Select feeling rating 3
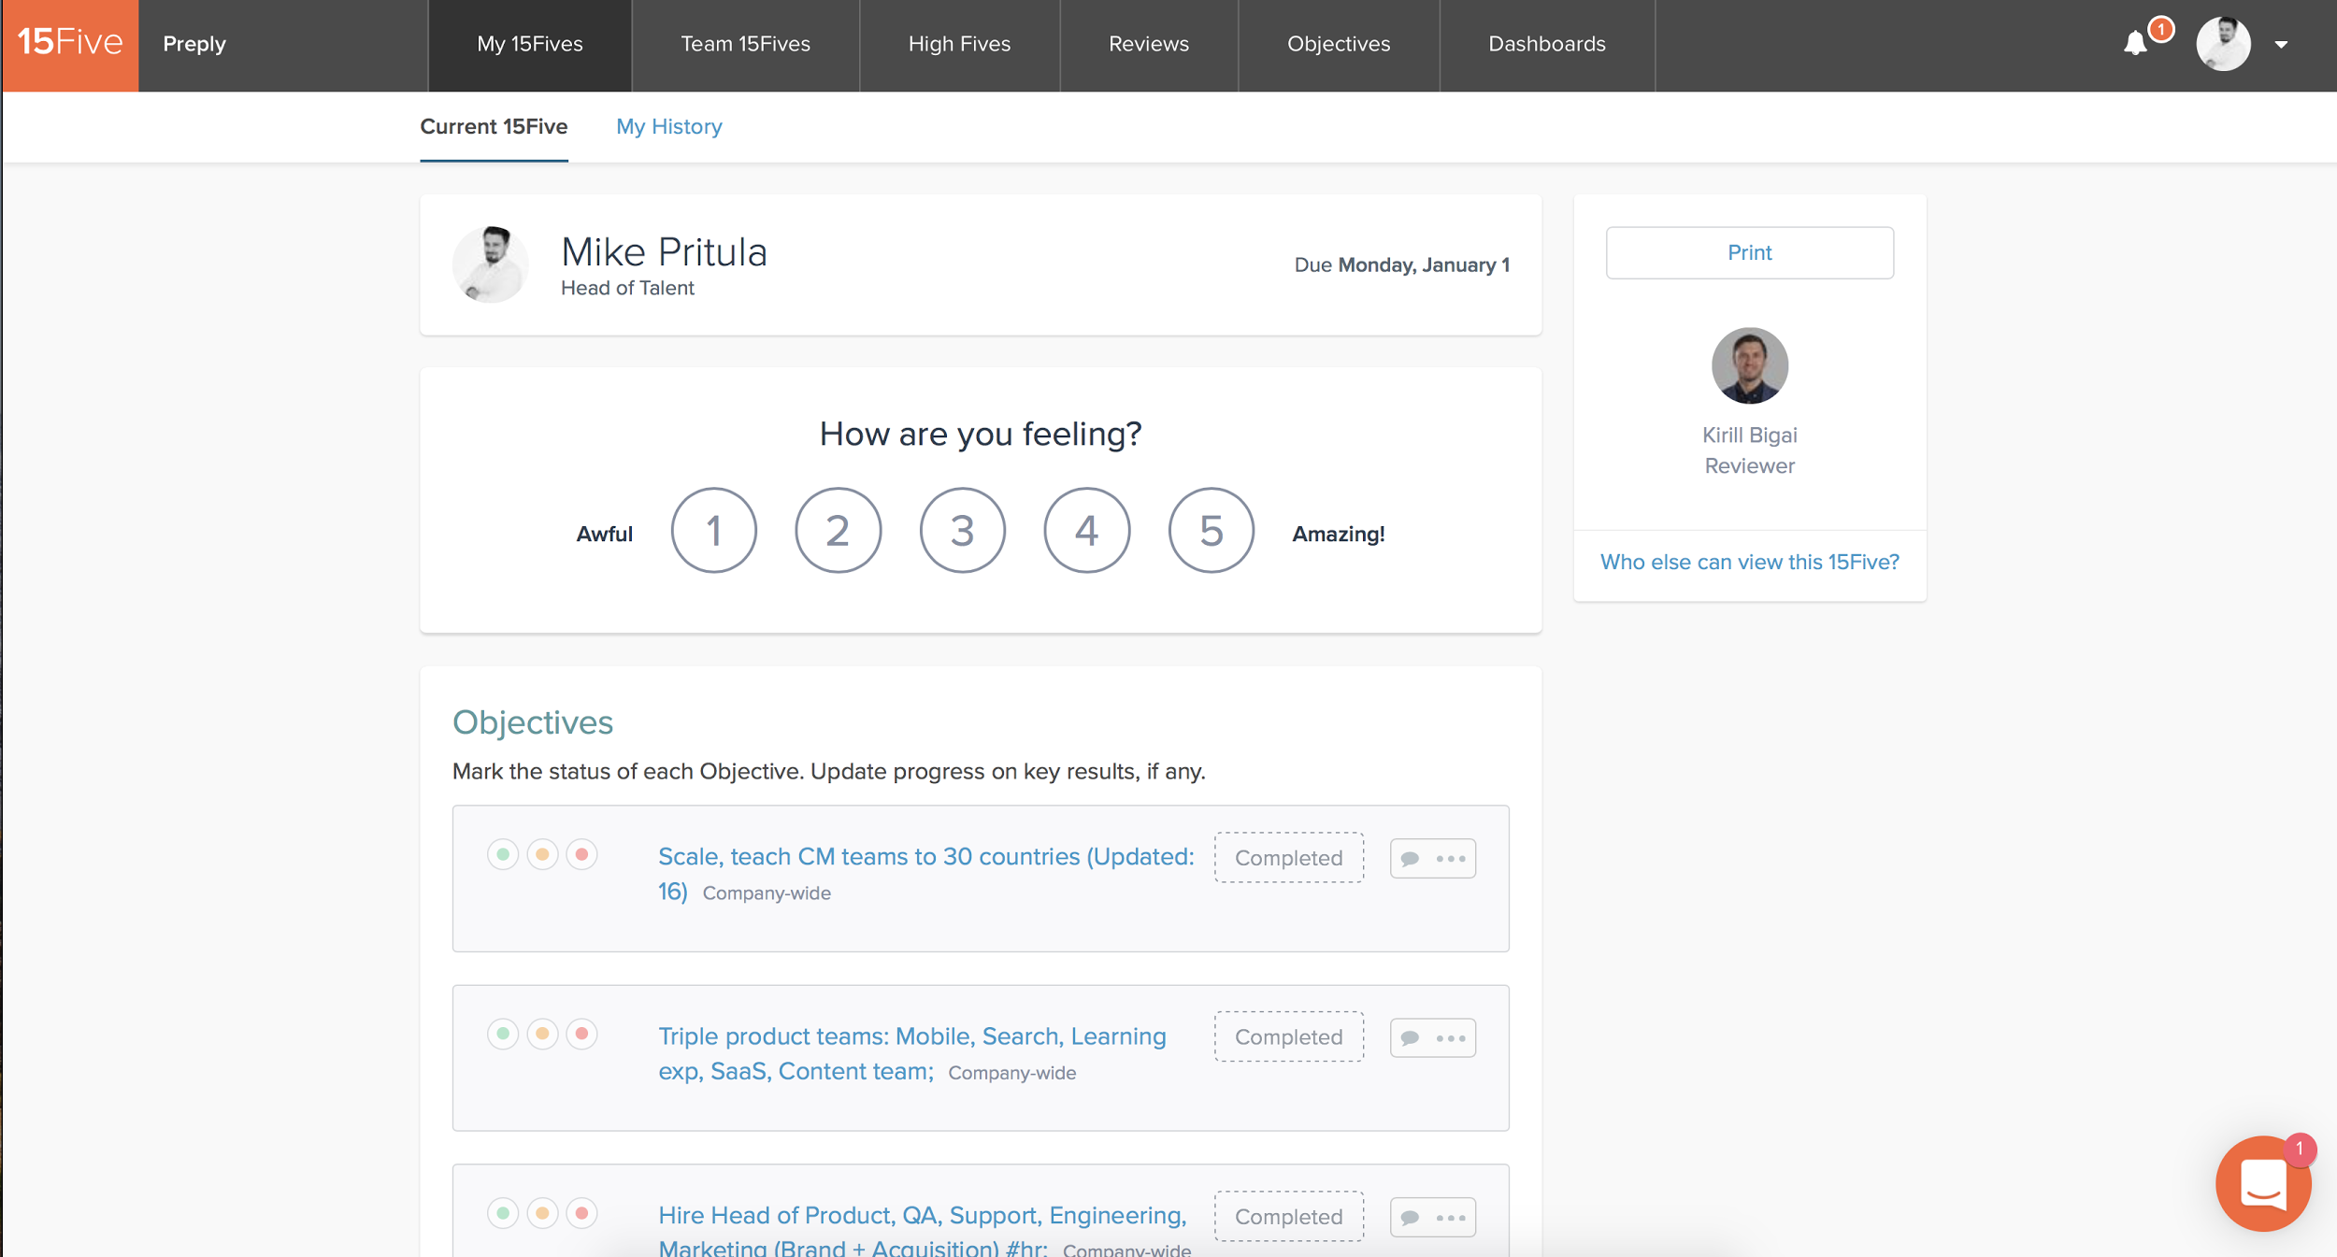 point(963,530)
